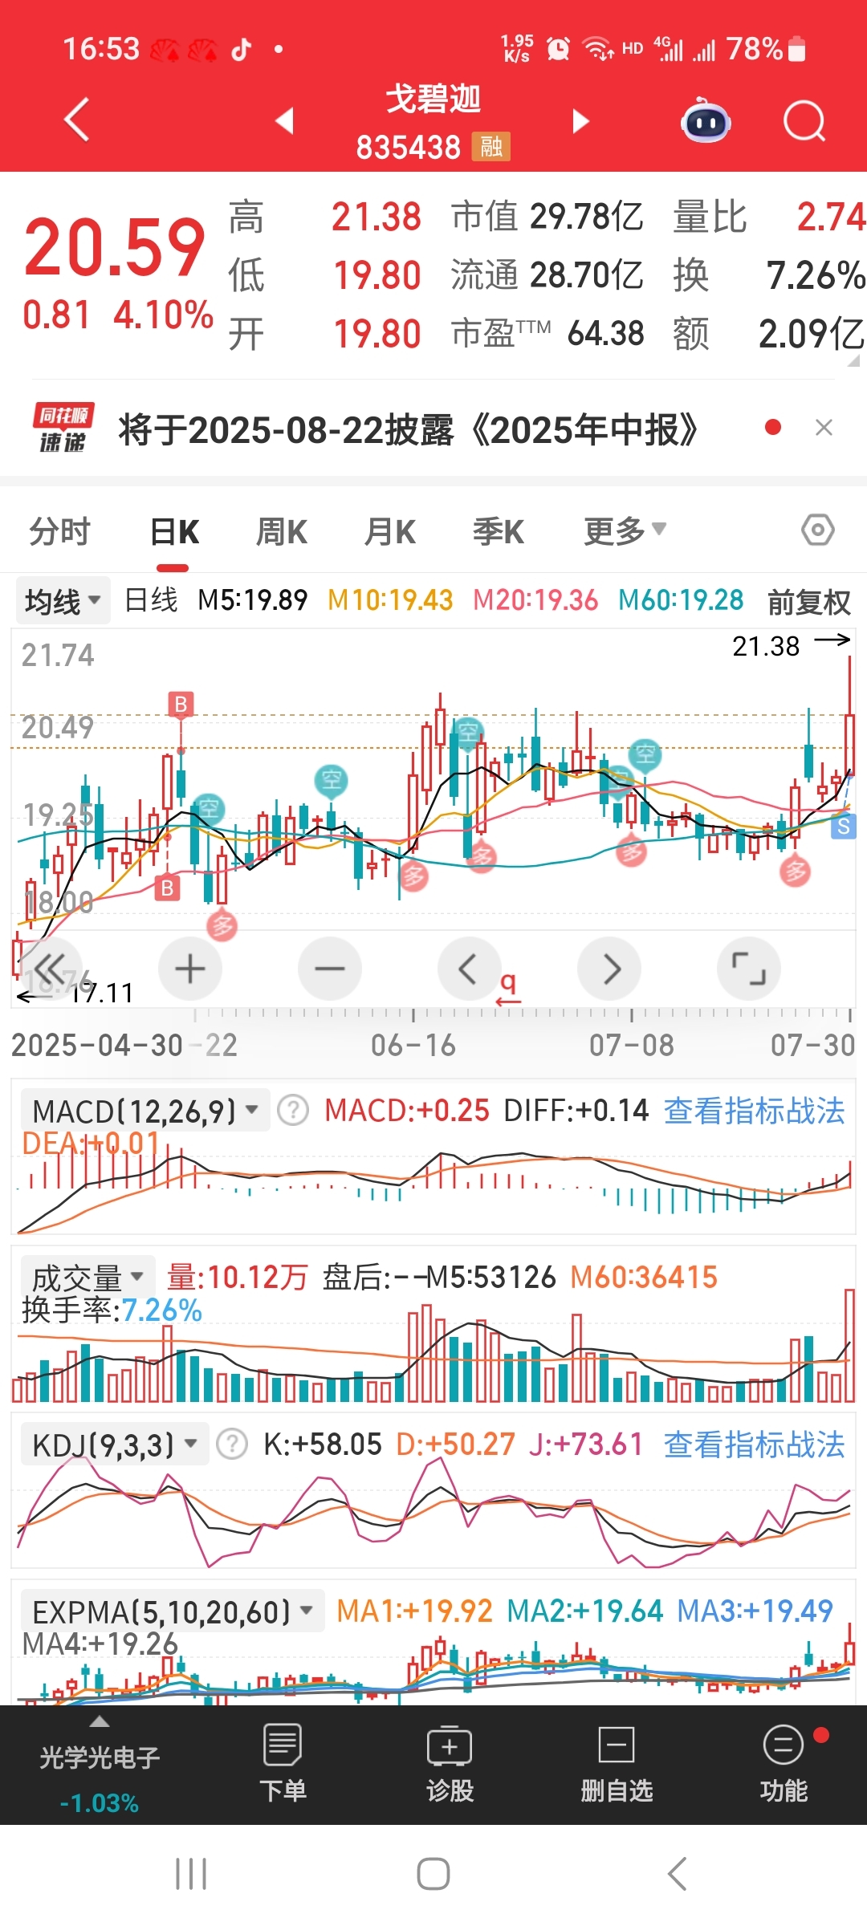The image size is (867, 1926).
Task: Close the 2025年中报 announcement banner
Action: [x=824, y=428]
